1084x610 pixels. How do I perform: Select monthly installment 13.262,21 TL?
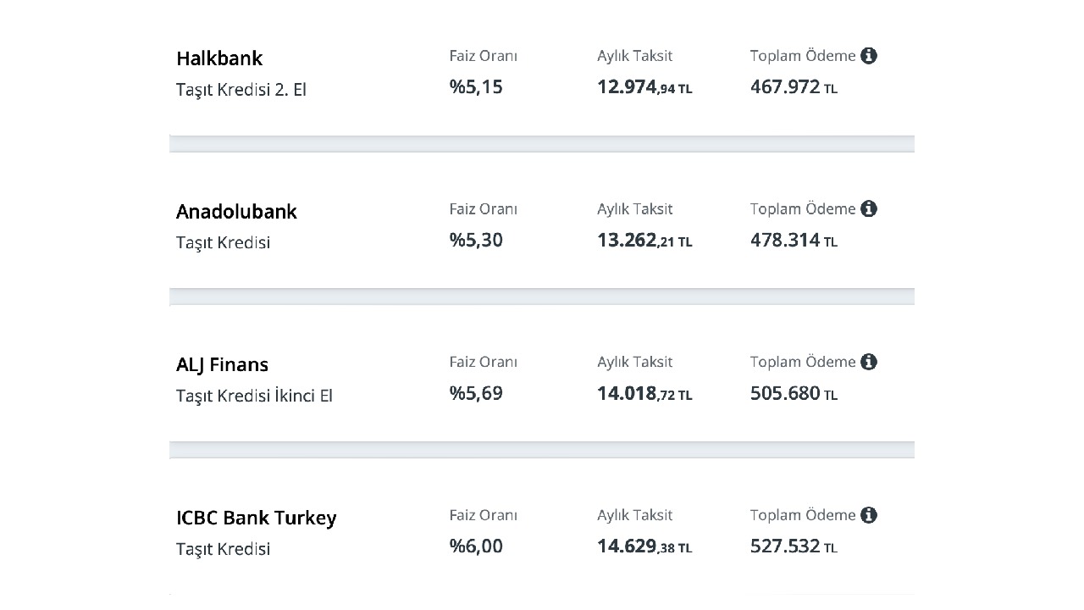point(644,241)
